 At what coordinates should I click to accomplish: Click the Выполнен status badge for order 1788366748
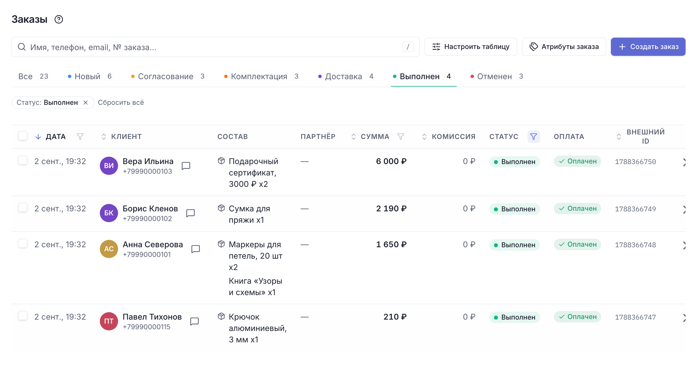pos(514,245)
